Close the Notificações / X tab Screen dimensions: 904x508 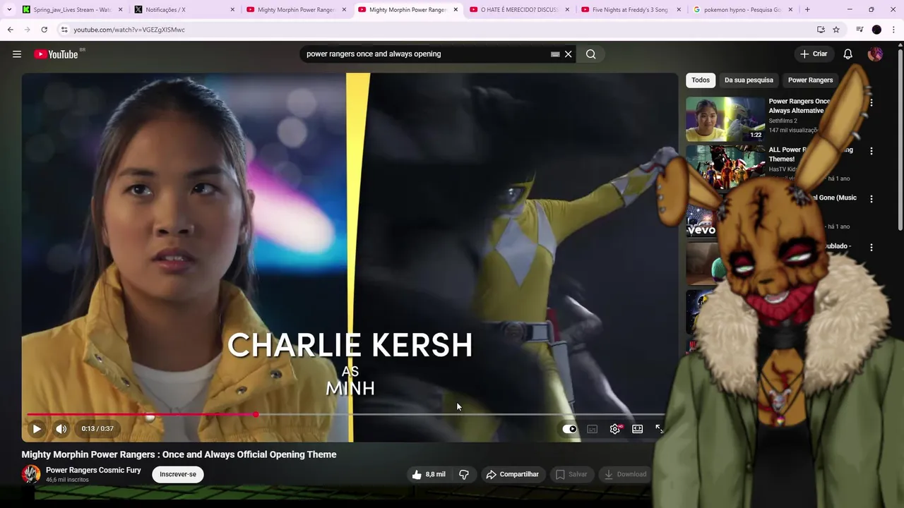(232, 10)
